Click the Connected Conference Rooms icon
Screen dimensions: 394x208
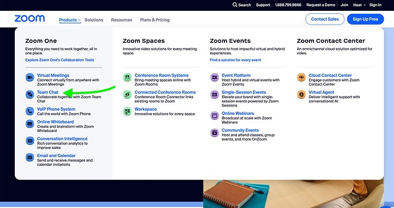127,94
